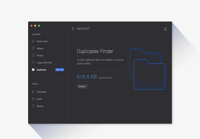This screenshot has height=139, width=200.
Task: Go to home via house icon
Action: (165, 29)
